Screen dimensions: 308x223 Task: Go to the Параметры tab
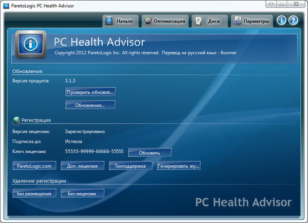pos(251,22)
